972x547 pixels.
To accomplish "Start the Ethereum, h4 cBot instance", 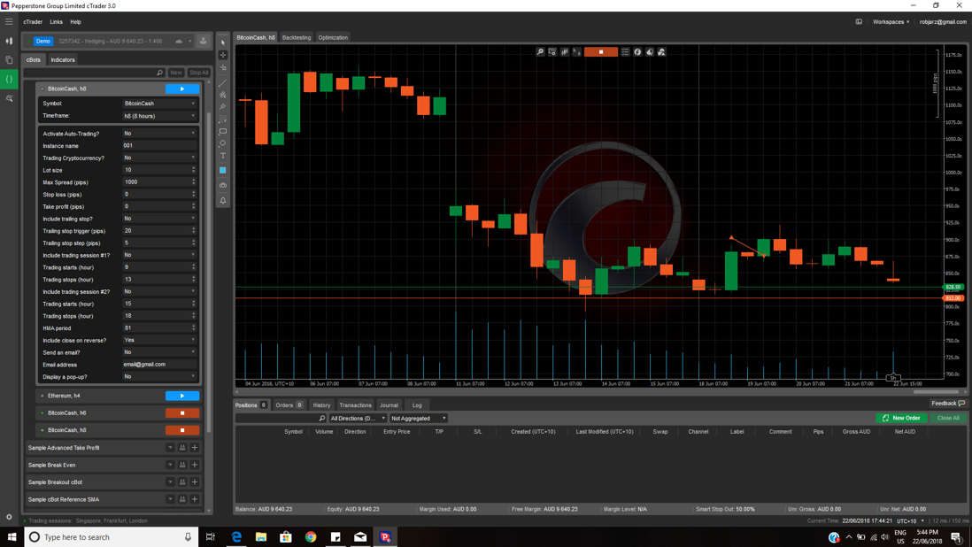I will (x=182, y=396).
